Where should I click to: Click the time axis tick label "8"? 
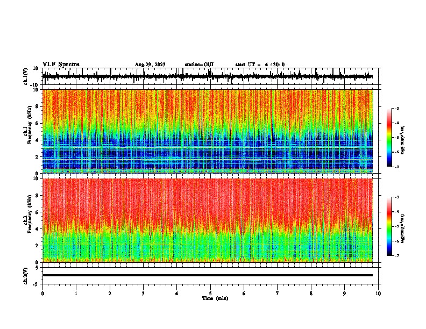[x=311, y=294]
